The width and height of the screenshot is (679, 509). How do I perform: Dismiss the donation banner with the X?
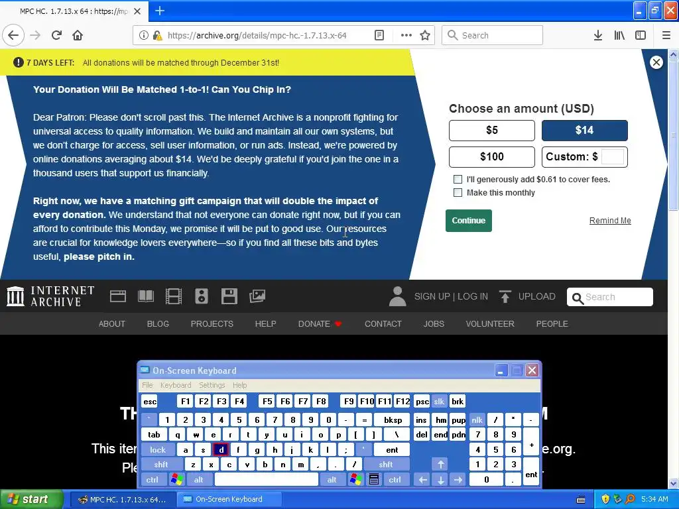pyautogui.click(x=656, y=62)
